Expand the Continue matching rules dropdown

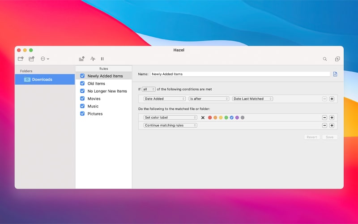(x=170, y=125)
